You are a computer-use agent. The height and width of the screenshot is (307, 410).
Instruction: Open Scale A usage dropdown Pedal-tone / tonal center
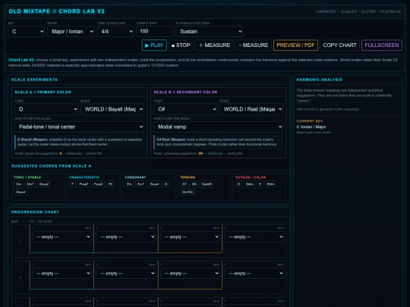tap(79, 127)
